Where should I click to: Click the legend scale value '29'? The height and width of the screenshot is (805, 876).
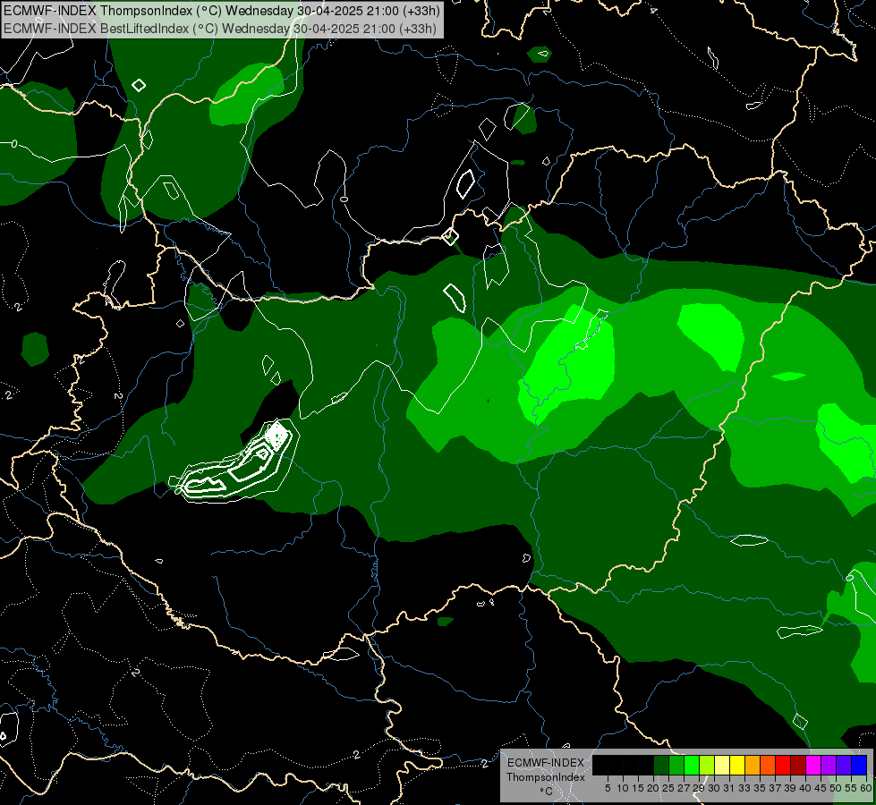tap(699, 788)
